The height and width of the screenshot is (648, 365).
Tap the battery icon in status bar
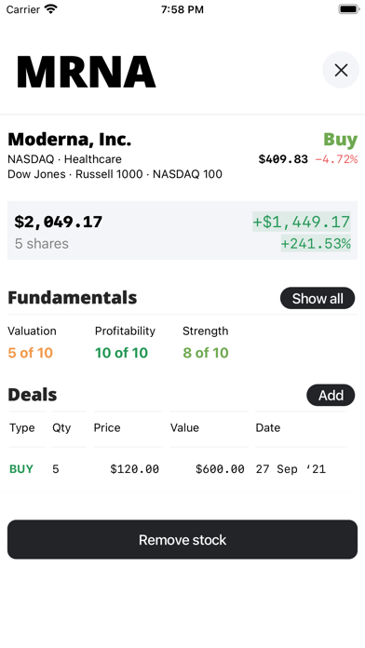(349, 9)
